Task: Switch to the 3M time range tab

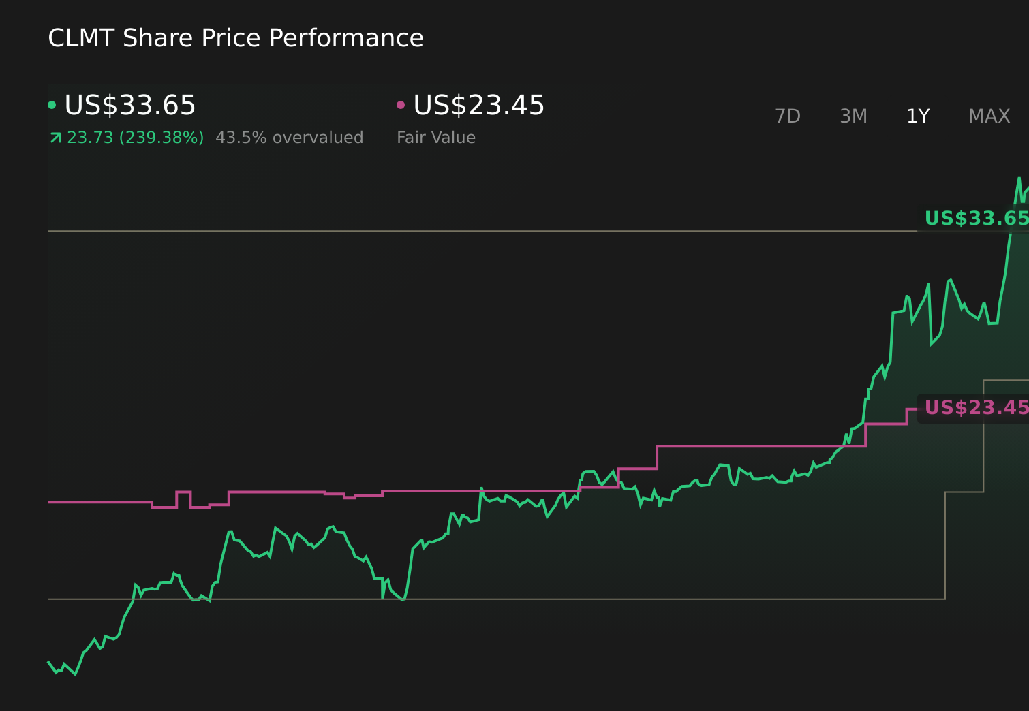Action: coord(853,116)
